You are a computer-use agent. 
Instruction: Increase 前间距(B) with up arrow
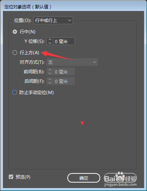tap(50, 70)
